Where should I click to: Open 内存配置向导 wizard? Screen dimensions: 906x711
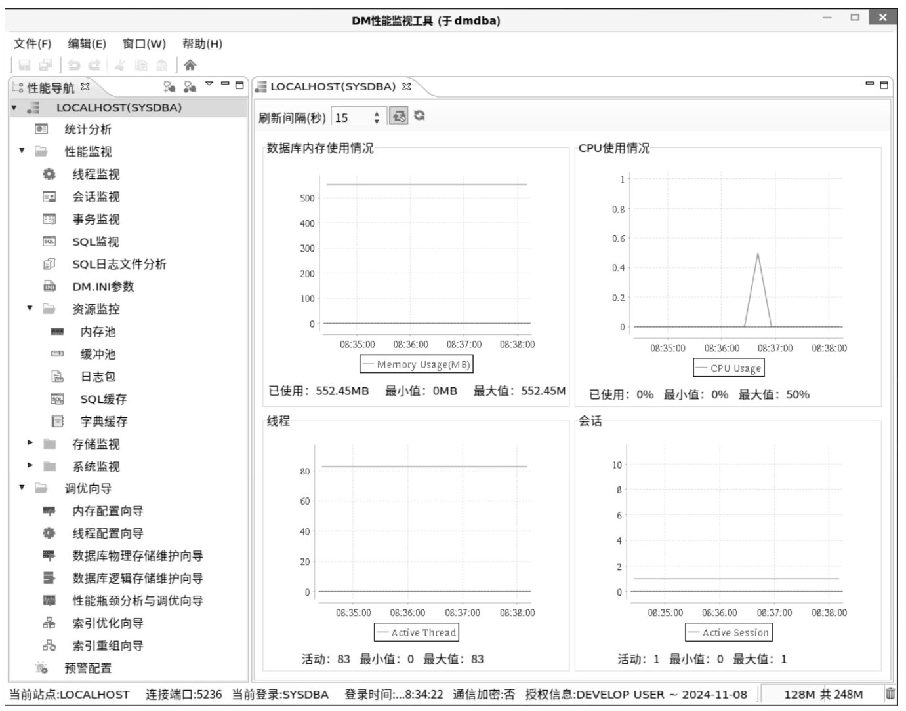coord(108,511)
